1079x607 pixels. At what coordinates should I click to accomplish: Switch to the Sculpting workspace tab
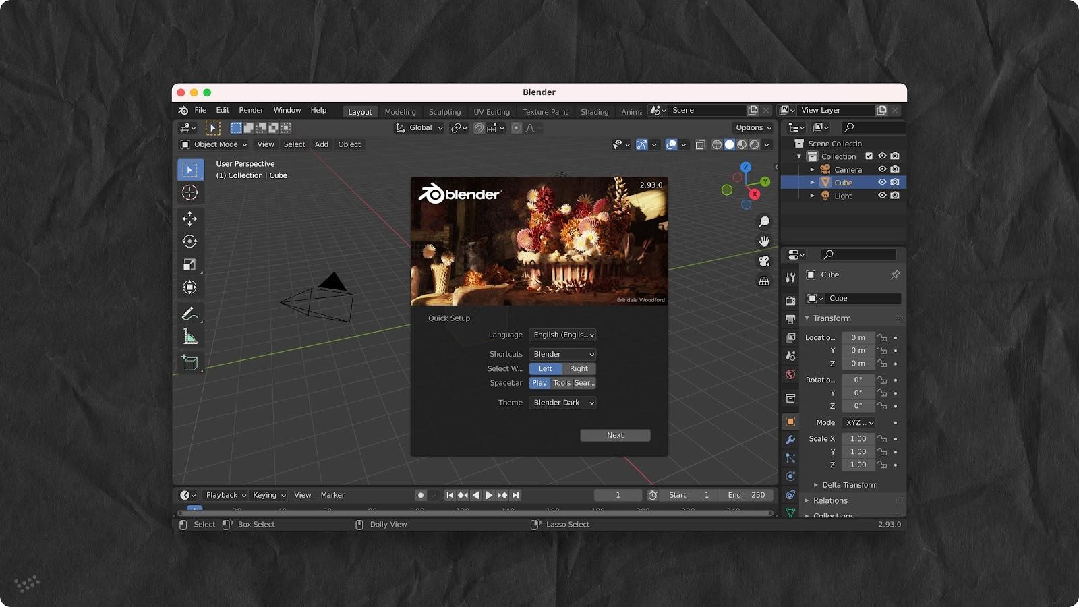[x=445, y=112]
